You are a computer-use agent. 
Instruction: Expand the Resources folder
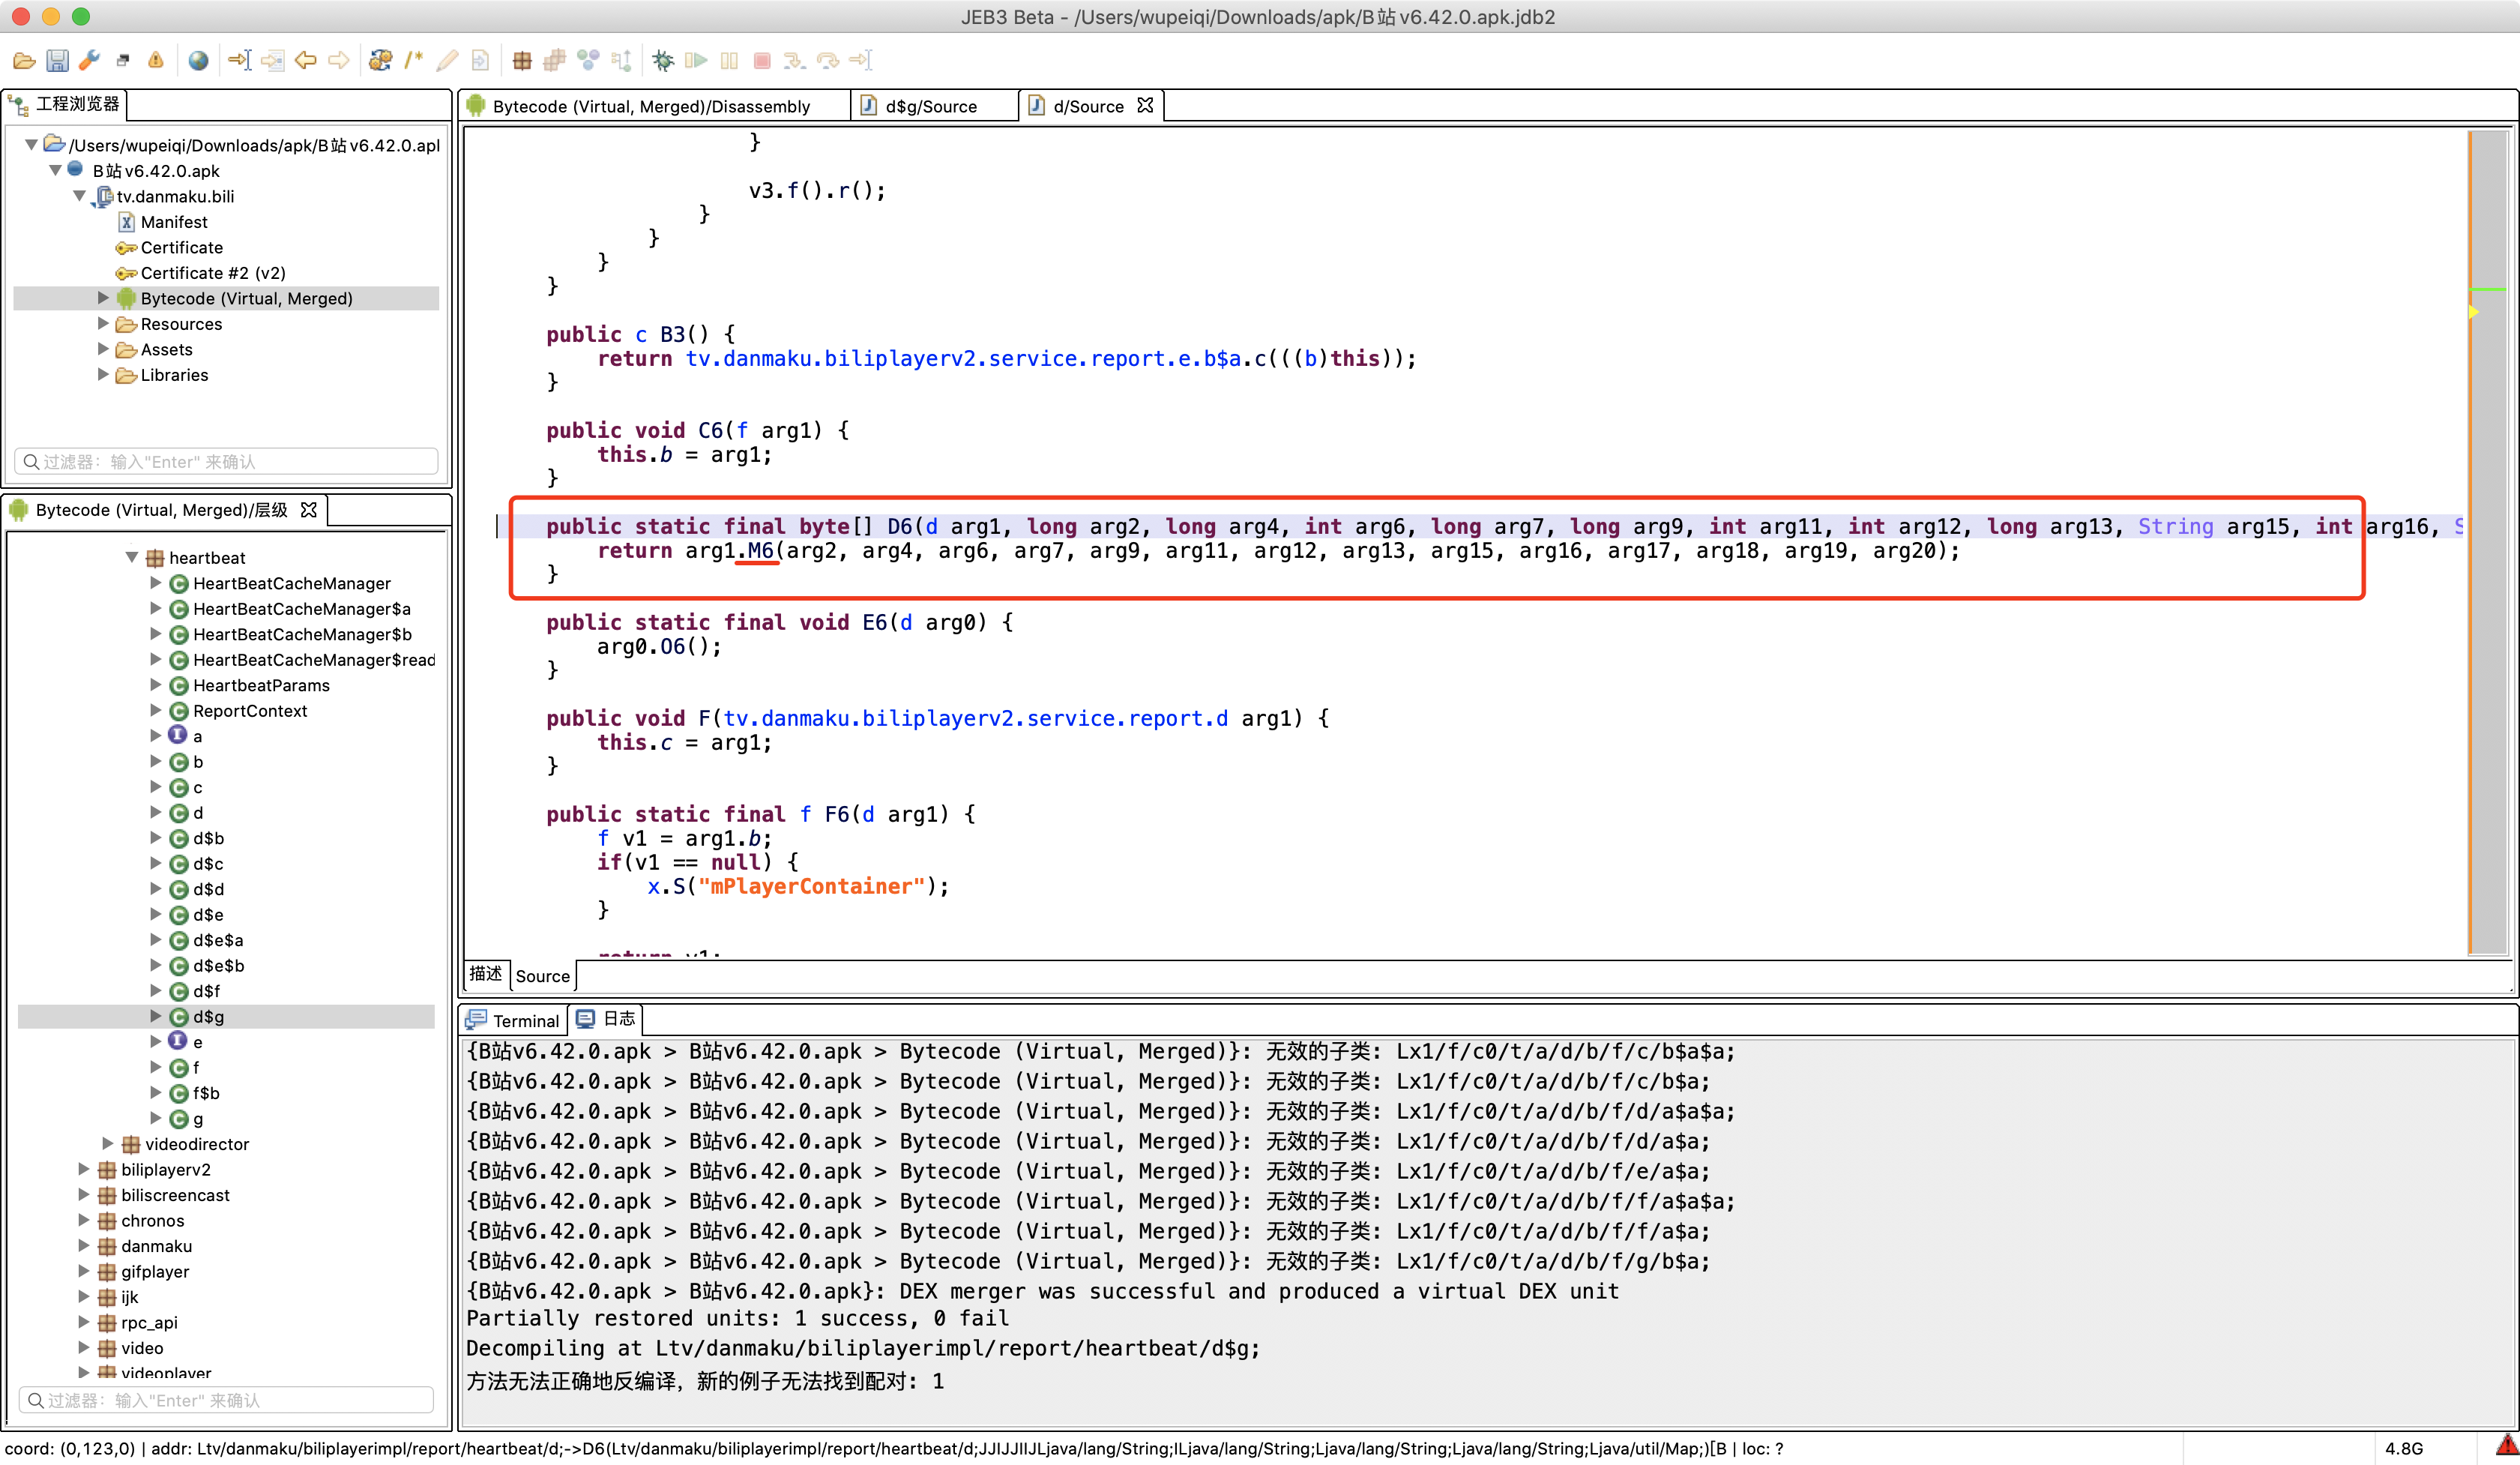click(x=103, y=324)
